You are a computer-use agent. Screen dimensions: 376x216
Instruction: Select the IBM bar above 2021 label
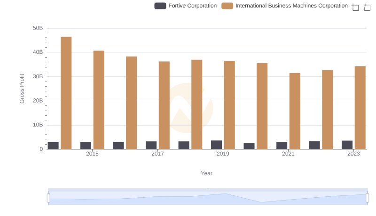[295, 111]
